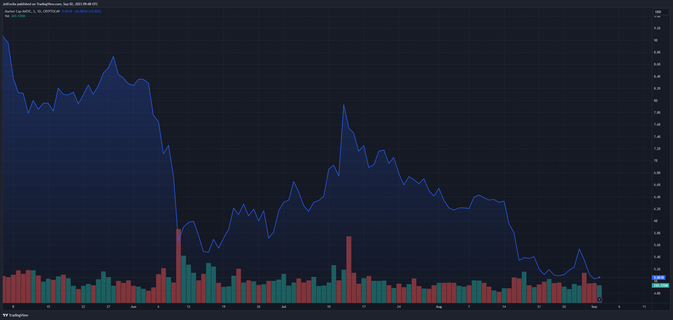The image size is (673, 320).
Task: Click the 5.2B price axis label
Action: coord(657,269)
